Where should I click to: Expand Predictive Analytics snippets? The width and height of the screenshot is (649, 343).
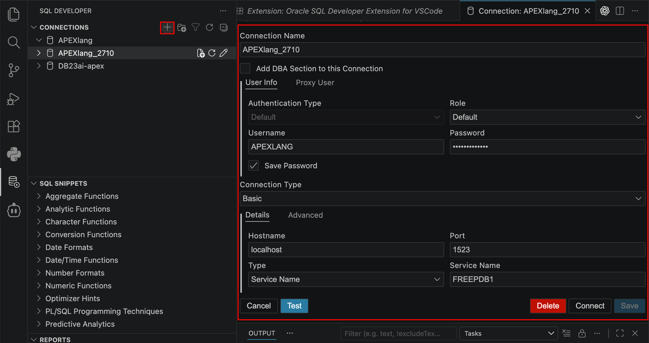[39, 324]
